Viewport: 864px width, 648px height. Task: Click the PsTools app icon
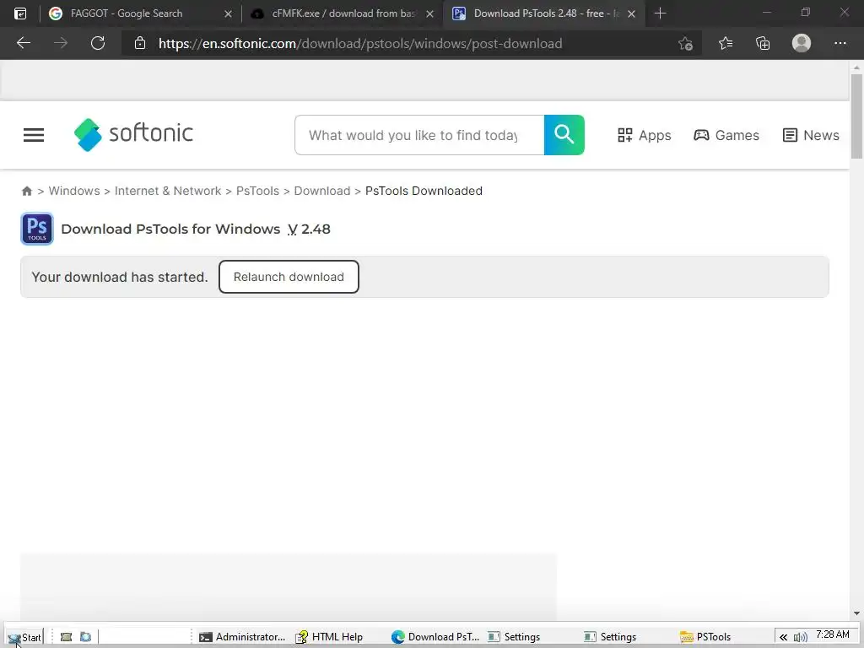(37, 229)
